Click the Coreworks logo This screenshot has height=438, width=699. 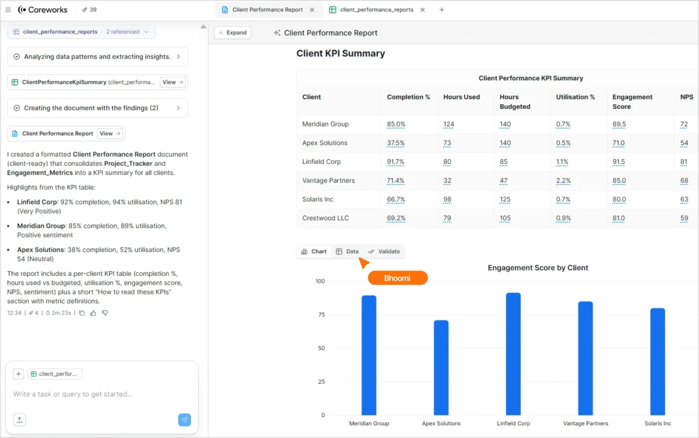pos(43,9)
